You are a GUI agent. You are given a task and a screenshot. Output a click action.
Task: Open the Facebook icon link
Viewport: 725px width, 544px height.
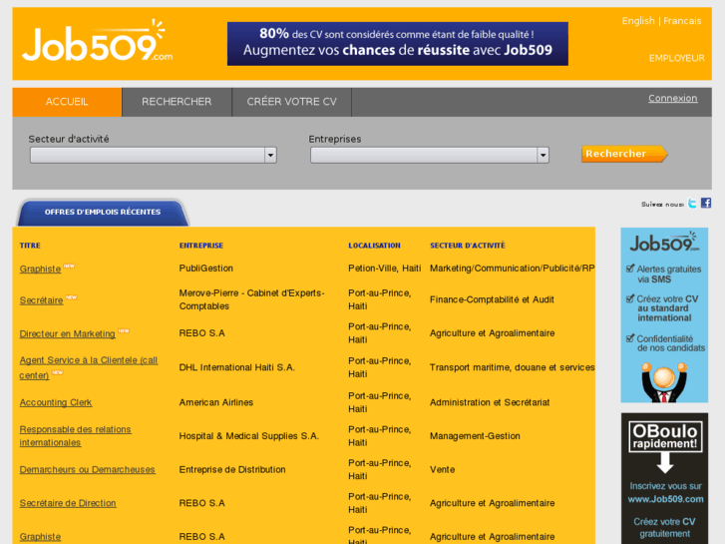point(706,204)
